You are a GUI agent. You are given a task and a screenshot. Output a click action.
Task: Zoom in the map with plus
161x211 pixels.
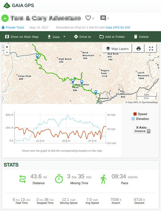pos(7,47)
